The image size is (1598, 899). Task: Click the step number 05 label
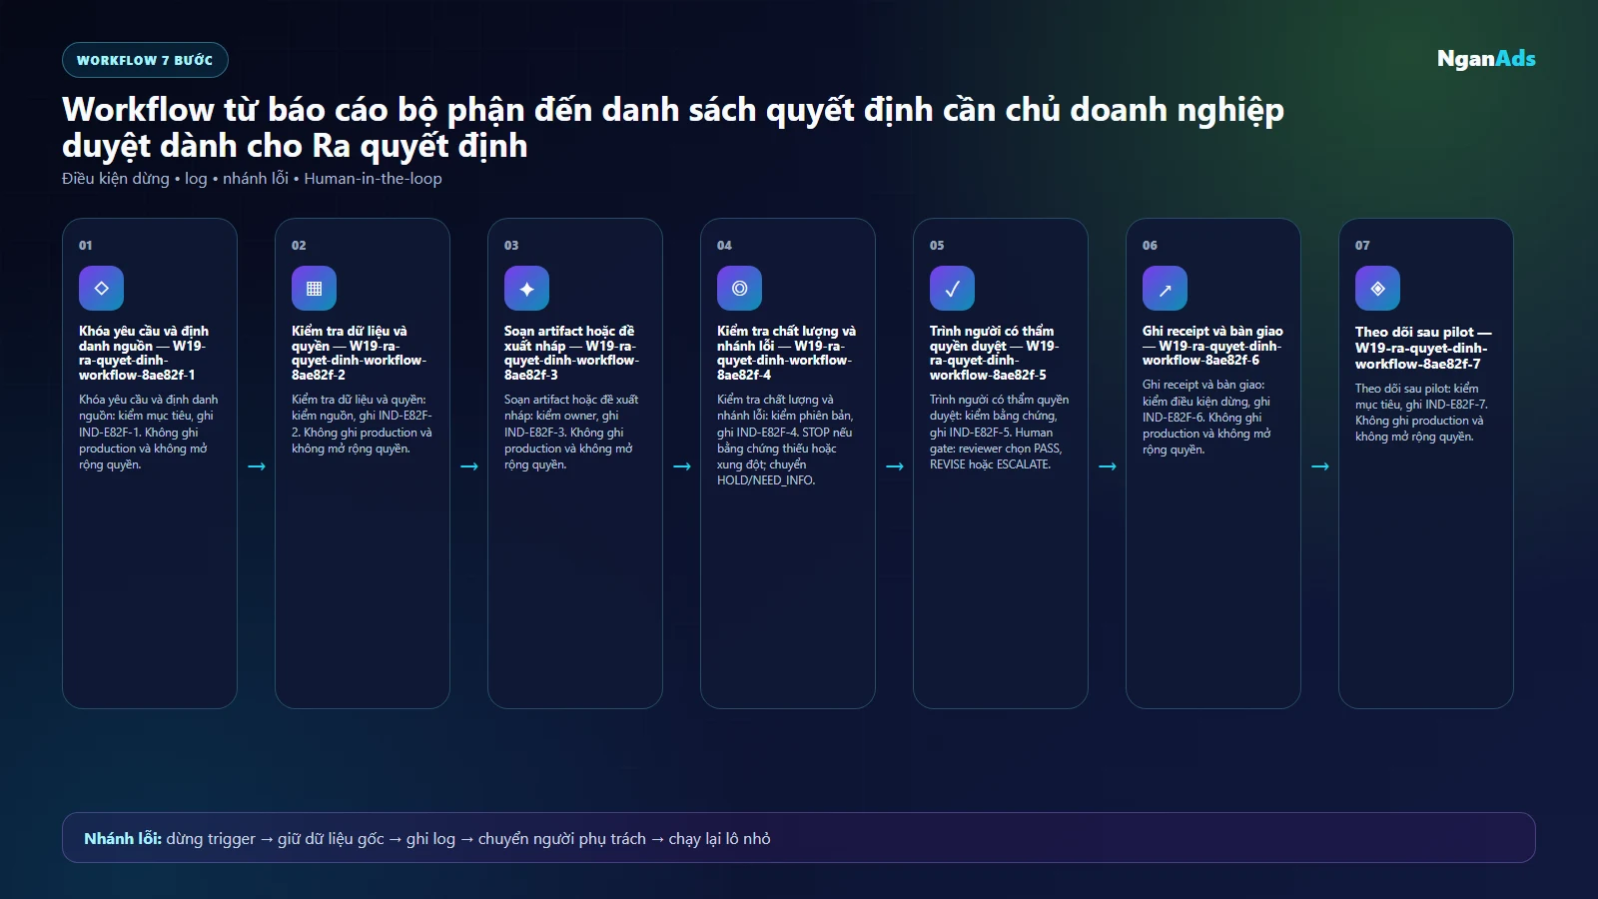[x=937, y=245]
